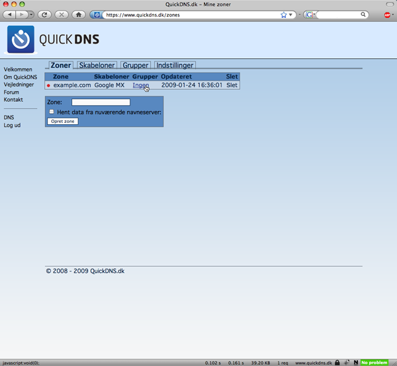
Task: Focus the Google search box
Action: coord(338,15)
